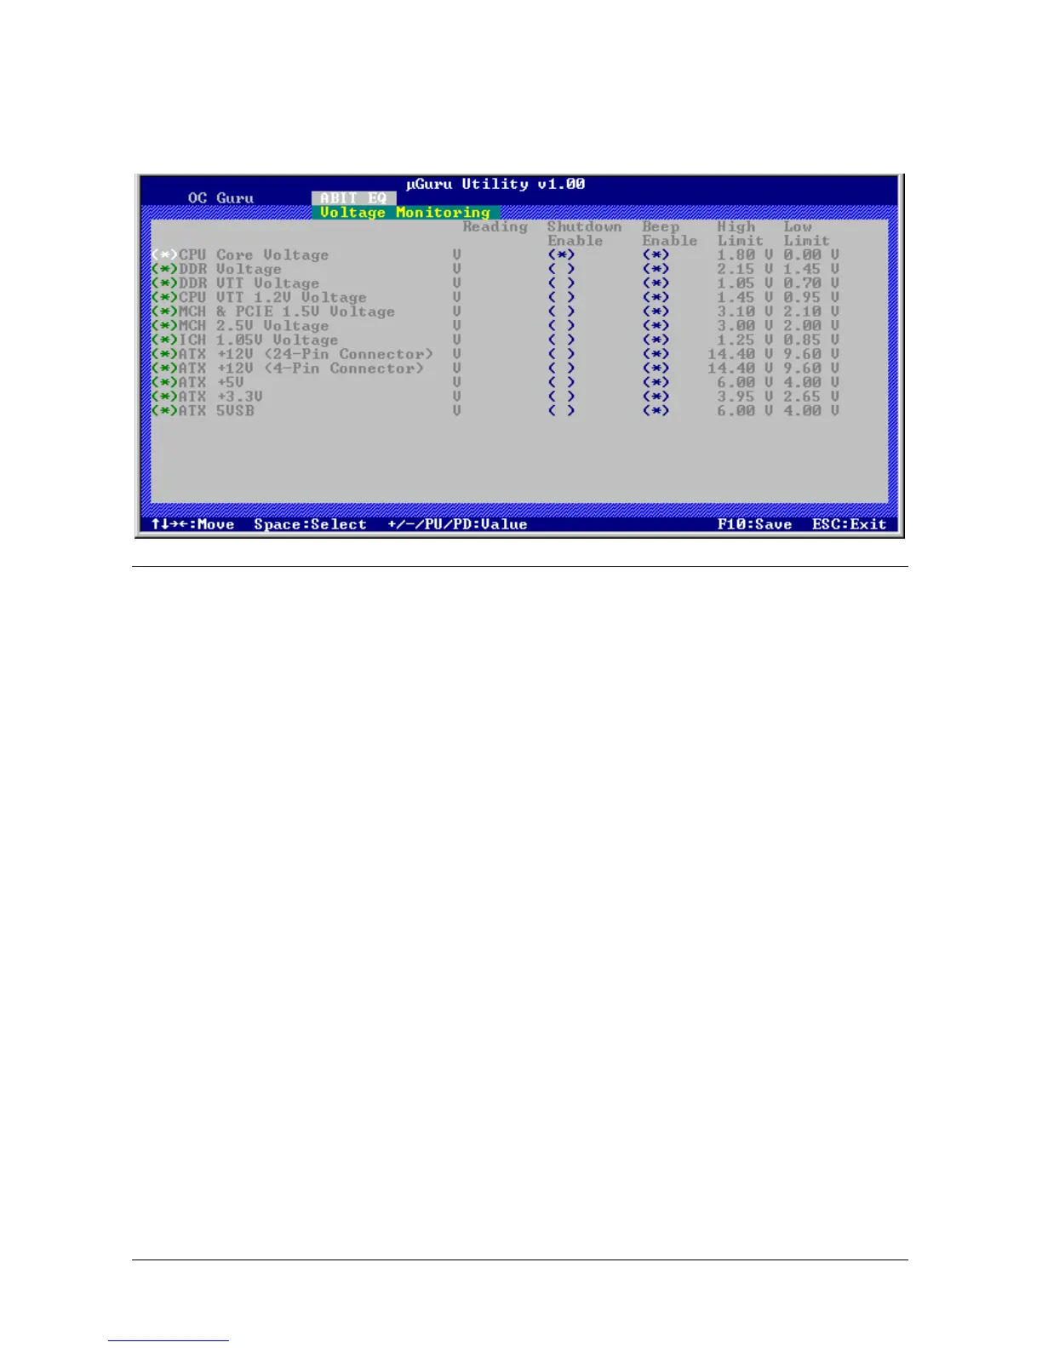Enable Shutdown for CPU VTT 1.2V Voltage
This screenshot has width=1042, height=1348.
pos(561,298)
